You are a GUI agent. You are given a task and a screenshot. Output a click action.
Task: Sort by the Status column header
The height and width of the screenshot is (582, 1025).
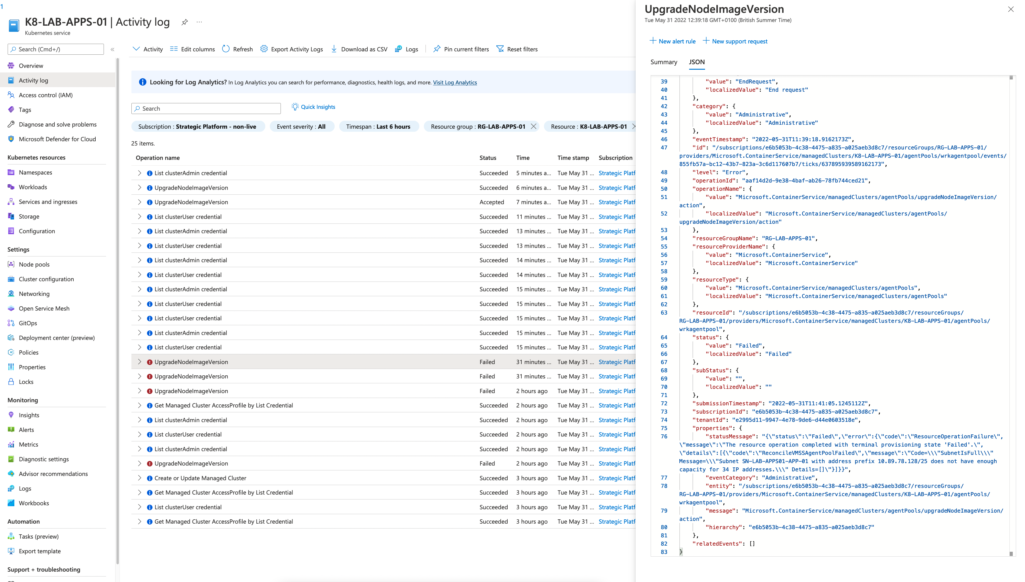pos(488,157)
